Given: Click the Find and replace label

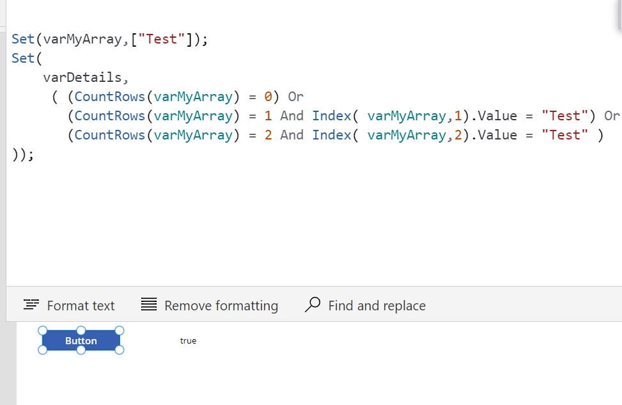Looking at the screenshot, I should 377,306.
